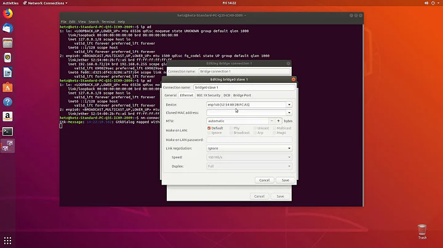The width and height of the screenshot is (443, 248).
Task: Open the Cloned MAC address dropdown
Action: (289, 113)
